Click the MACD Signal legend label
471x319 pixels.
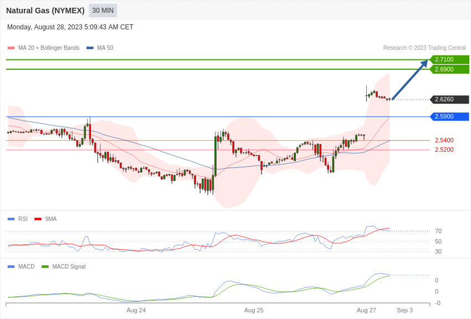tap(69, 266)
